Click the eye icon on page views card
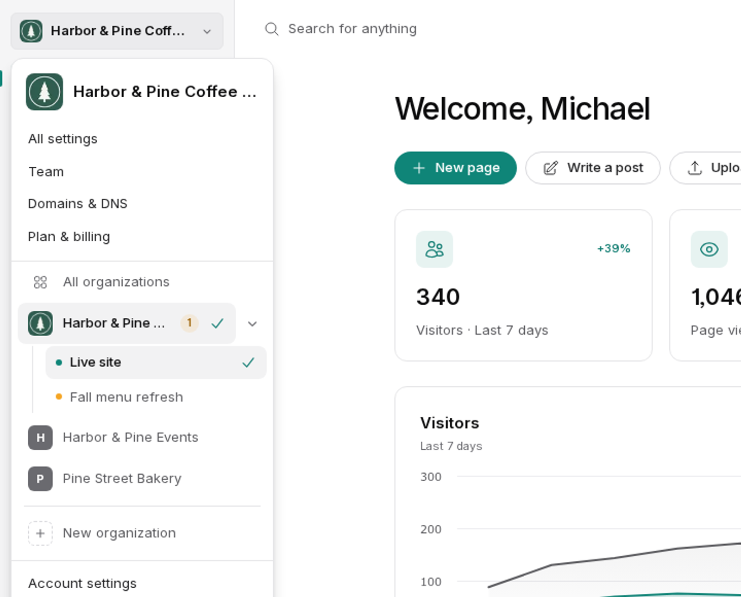This screenshot has height=597, width=741. pos(710,249)
